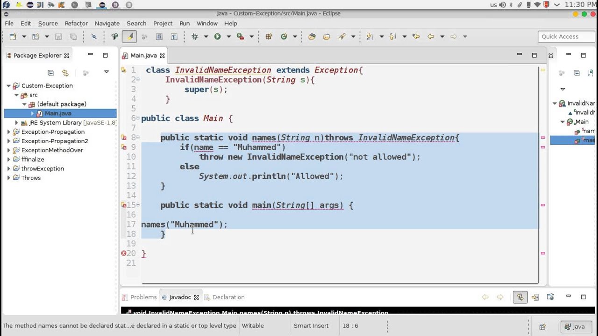Collapse the src folder
Viewport: 598px width, 336px height.
click(16, 95)
